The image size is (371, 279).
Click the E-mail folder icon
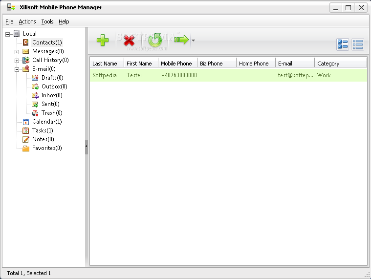[26, 69]
